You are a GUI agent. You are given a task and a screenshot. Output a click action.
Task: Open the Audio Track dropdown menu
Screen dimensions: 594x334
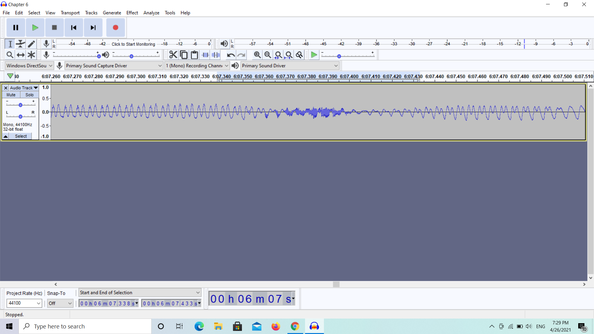pos(24,88)
